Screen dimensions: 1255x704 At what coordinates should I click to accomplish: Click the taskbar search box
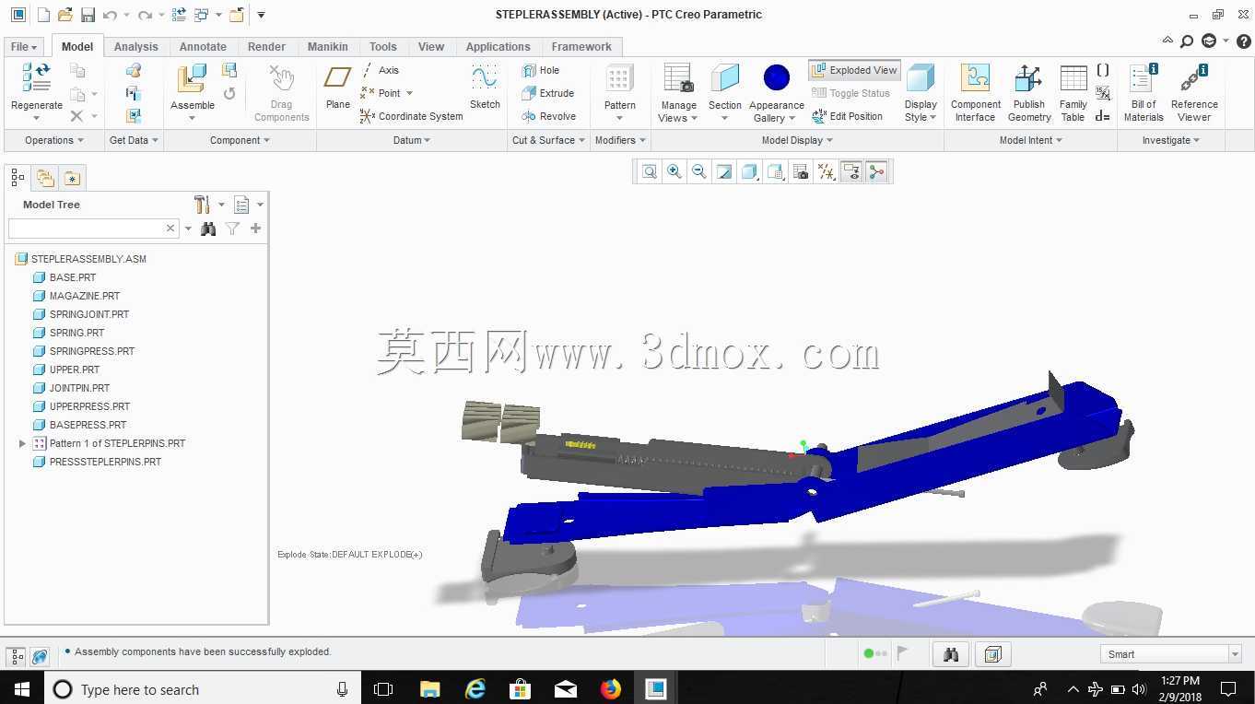tap(203, 689)
